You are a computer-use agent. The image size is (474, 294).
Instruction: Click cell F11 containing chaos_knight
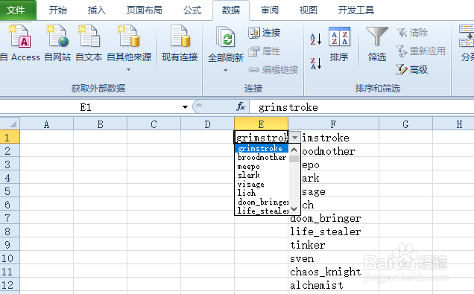point(333,272)
